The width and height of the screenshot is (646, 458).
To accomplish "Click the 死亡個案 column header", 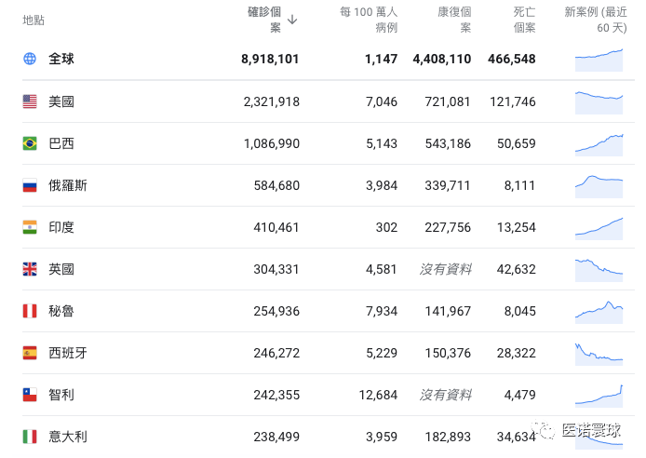I will tap(524, 20).
